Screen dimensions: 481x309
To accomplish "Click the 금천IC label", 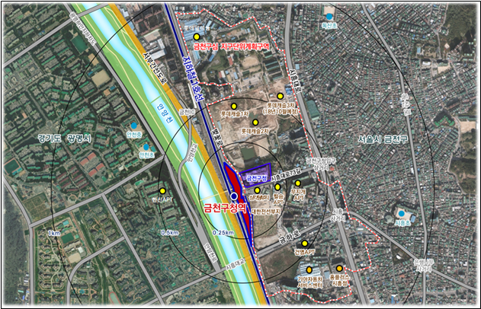I will click(x=187, y=112).
